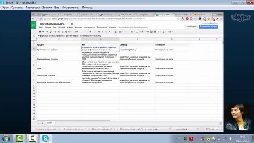
Task: Click the black circle extension icon
Action: pyautogui.click(x=200, y=19)
